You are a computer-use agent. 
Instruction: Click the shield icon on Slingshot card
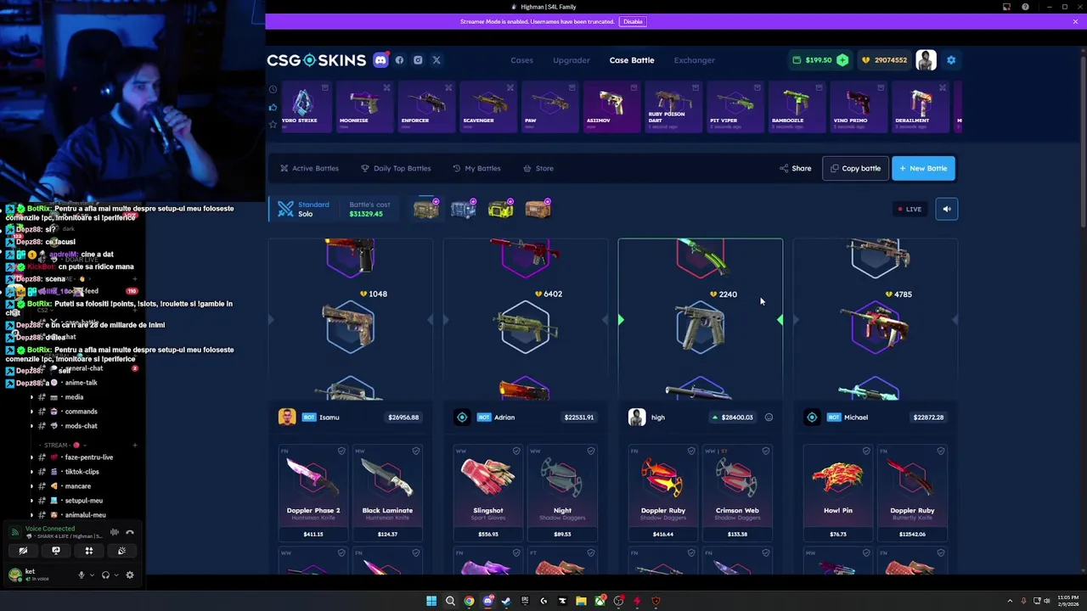516,451
